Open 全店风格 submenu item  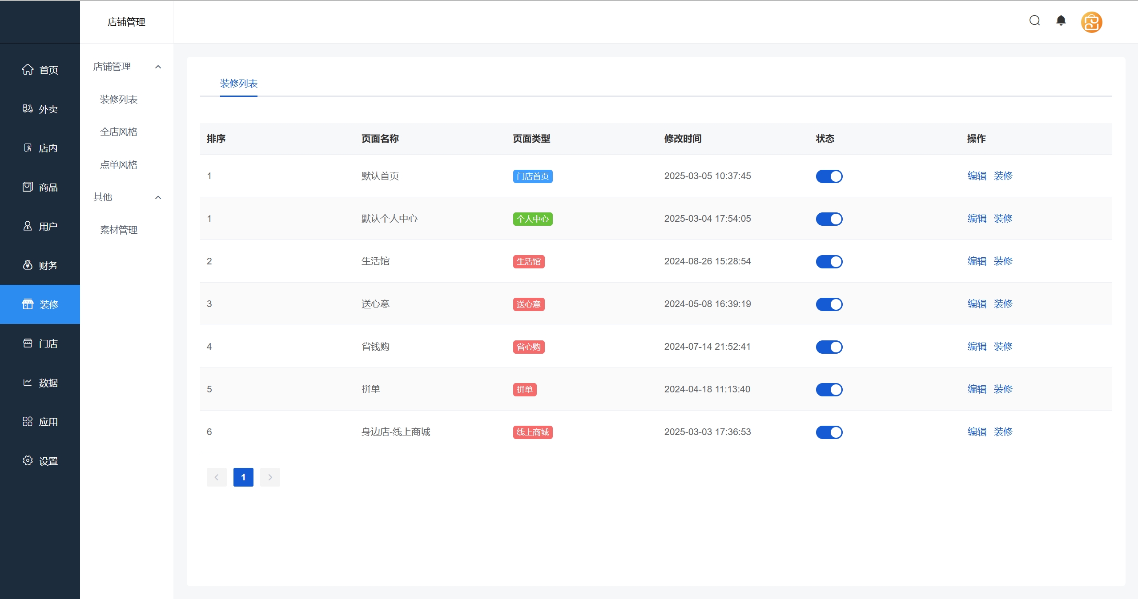pos(119,132)
